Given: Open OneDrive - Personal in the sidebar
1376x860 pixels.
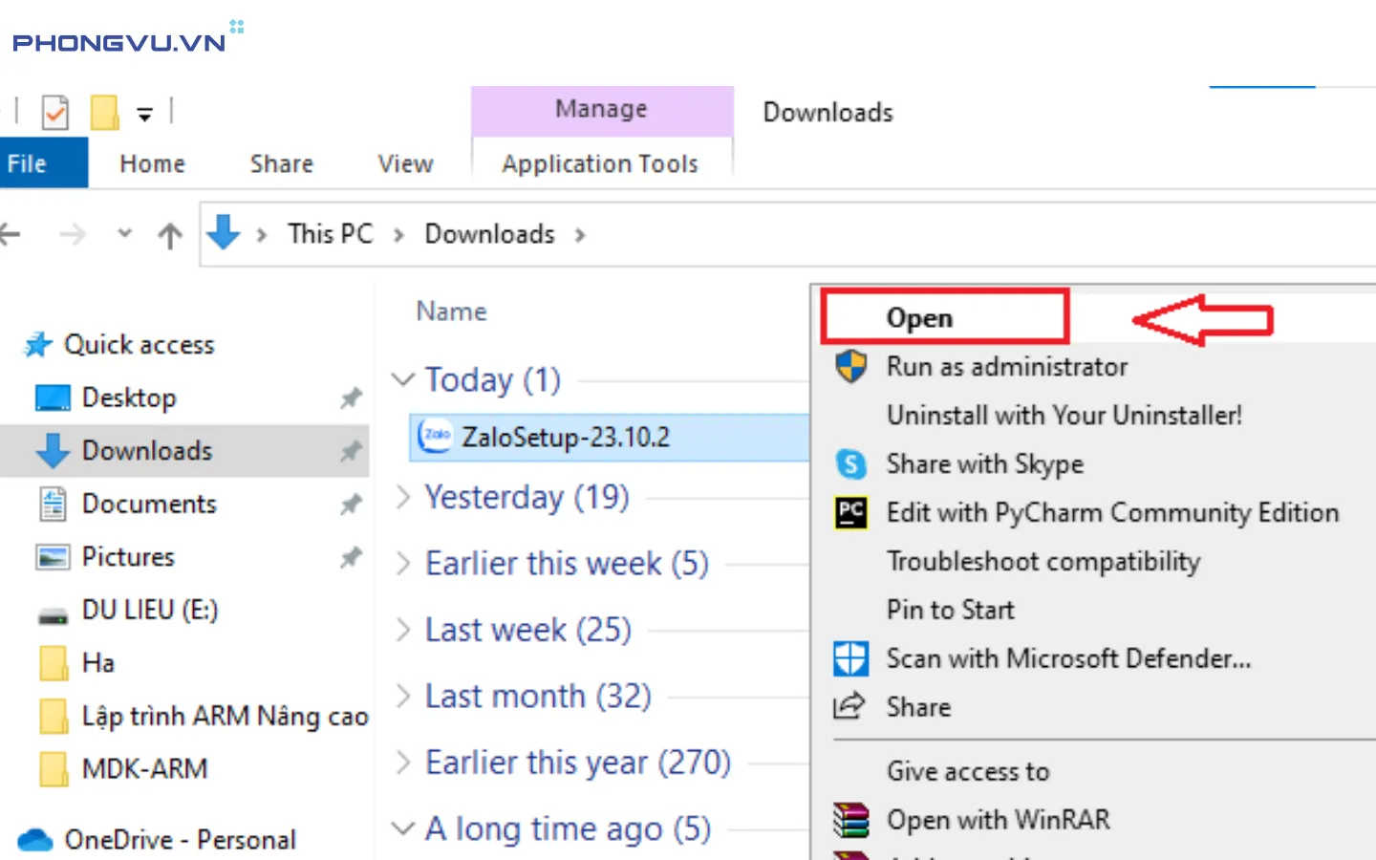Looking at the screenshot, I should (180, 840).
